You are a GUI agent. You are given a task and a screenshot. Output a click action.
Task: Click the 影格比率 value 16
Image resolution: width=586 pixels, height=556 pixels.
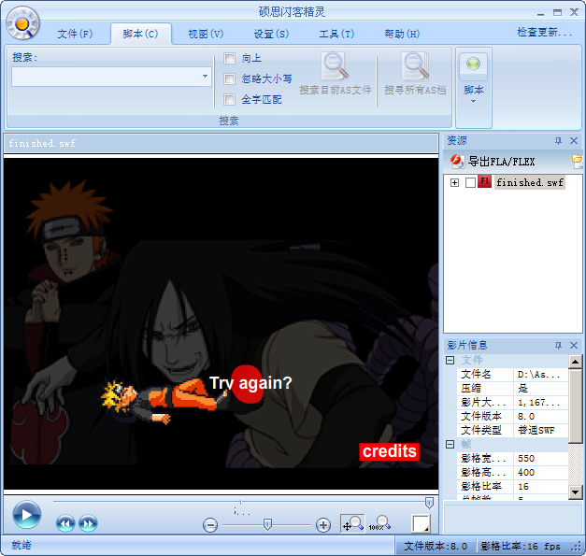coord(523,487)
